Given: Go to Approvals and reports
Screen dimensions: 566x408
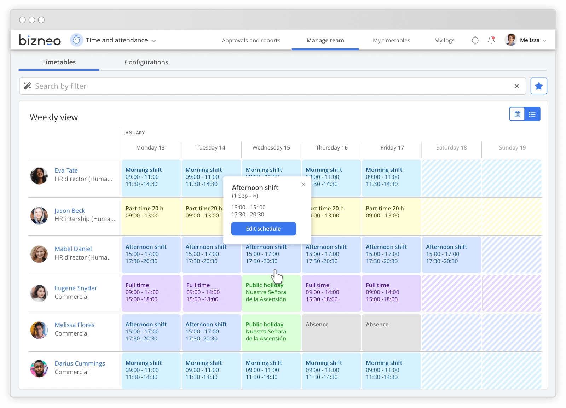Looking at the screenshot, I should (251, 40).
